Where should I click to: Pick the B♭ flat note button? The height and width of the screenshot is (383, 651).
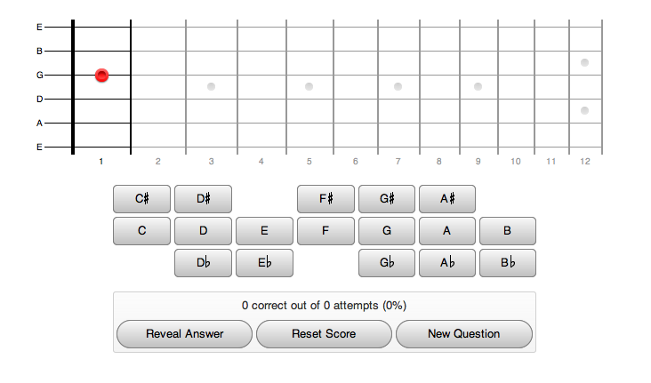508,263
